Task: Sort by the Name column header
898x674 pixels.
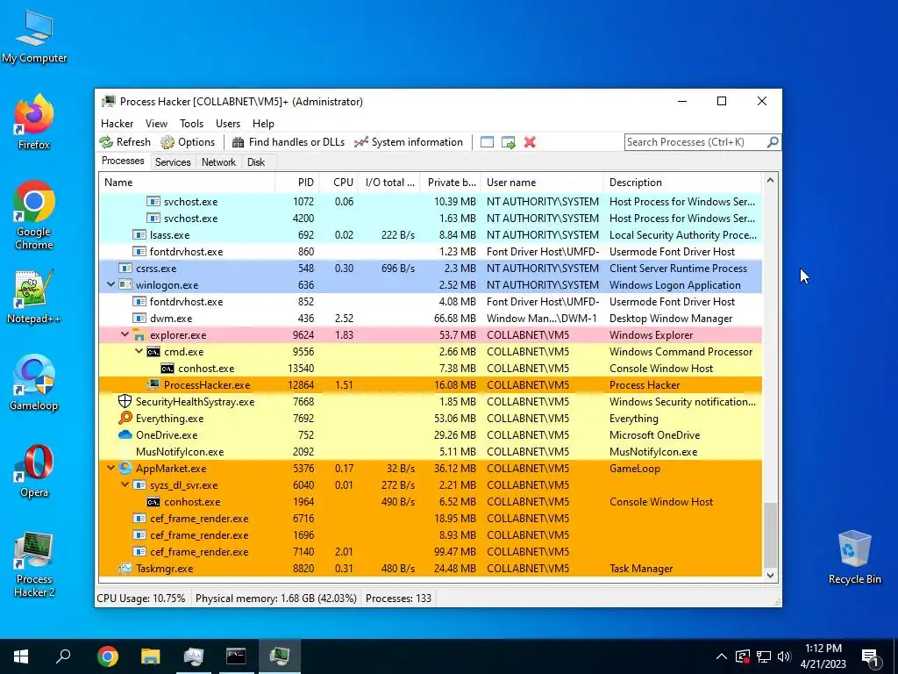Action: pos(187,183)
